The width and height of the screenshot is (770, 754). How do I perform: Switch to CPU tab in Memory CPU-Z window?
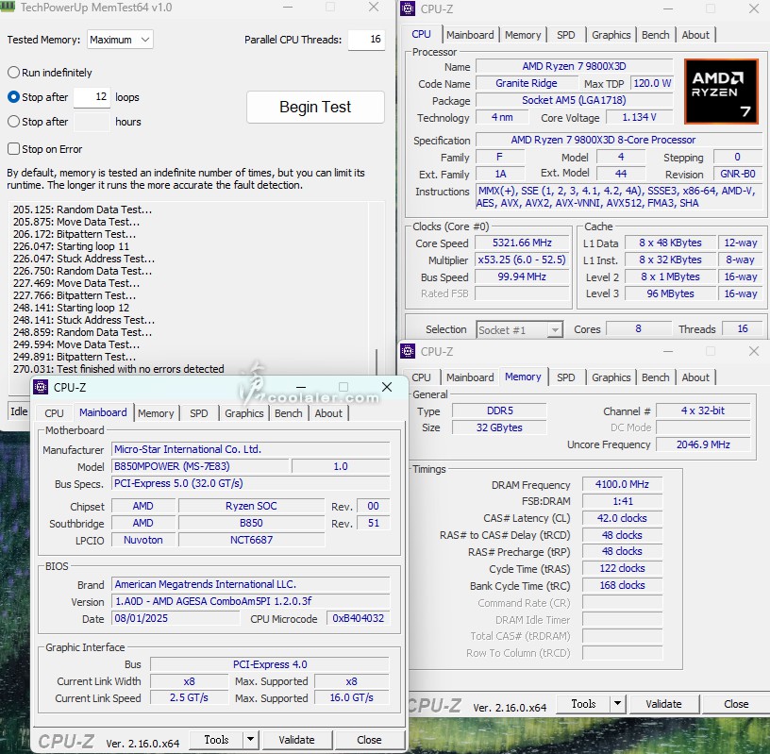tap(422, 377)
